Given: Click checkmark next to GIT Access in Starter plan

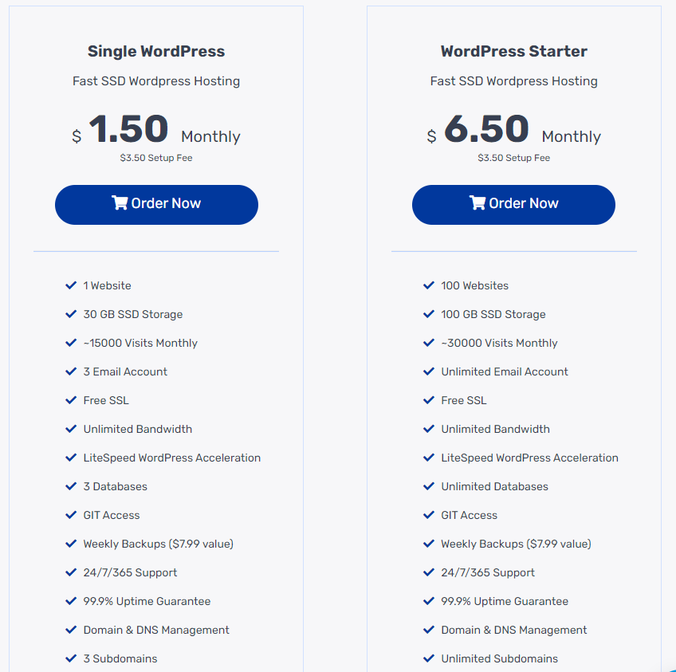Looking at the screenshot, I should pos(429,515).
